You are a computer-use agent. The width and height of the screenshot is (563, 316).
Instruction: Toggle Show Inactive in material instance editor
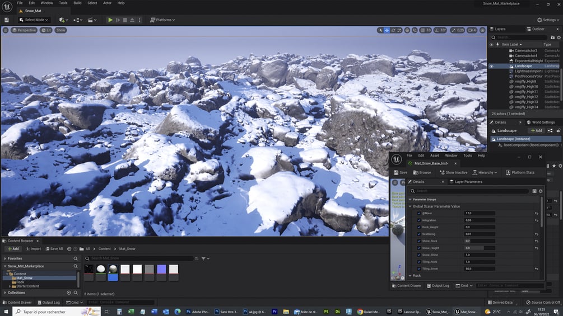coord(454,173)
